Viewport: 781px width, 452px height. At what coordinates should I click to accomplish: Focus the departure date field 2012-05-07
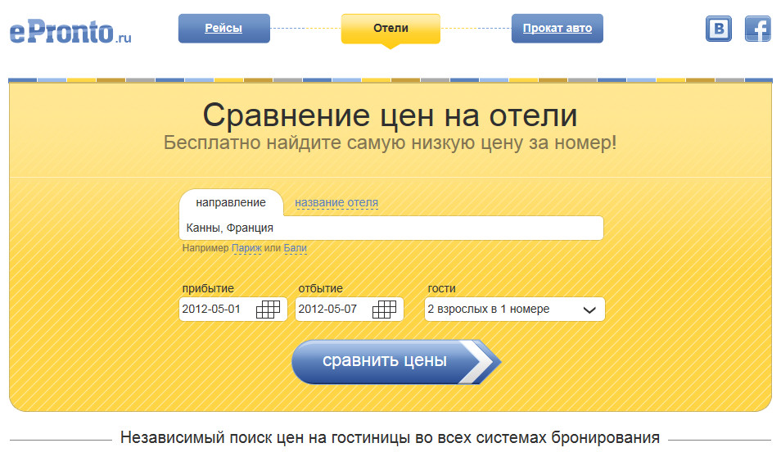[x=332, y=310]
